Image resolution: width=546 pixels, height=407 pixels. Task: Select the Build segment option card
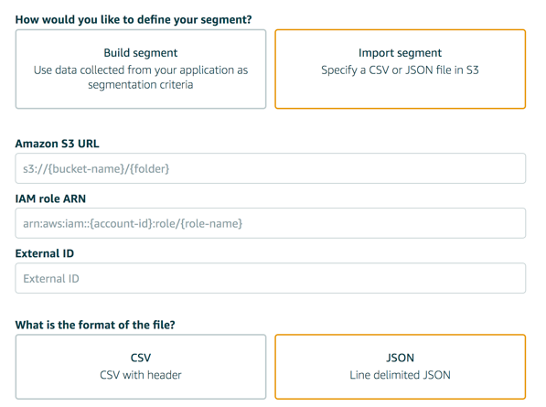(141, 69)
